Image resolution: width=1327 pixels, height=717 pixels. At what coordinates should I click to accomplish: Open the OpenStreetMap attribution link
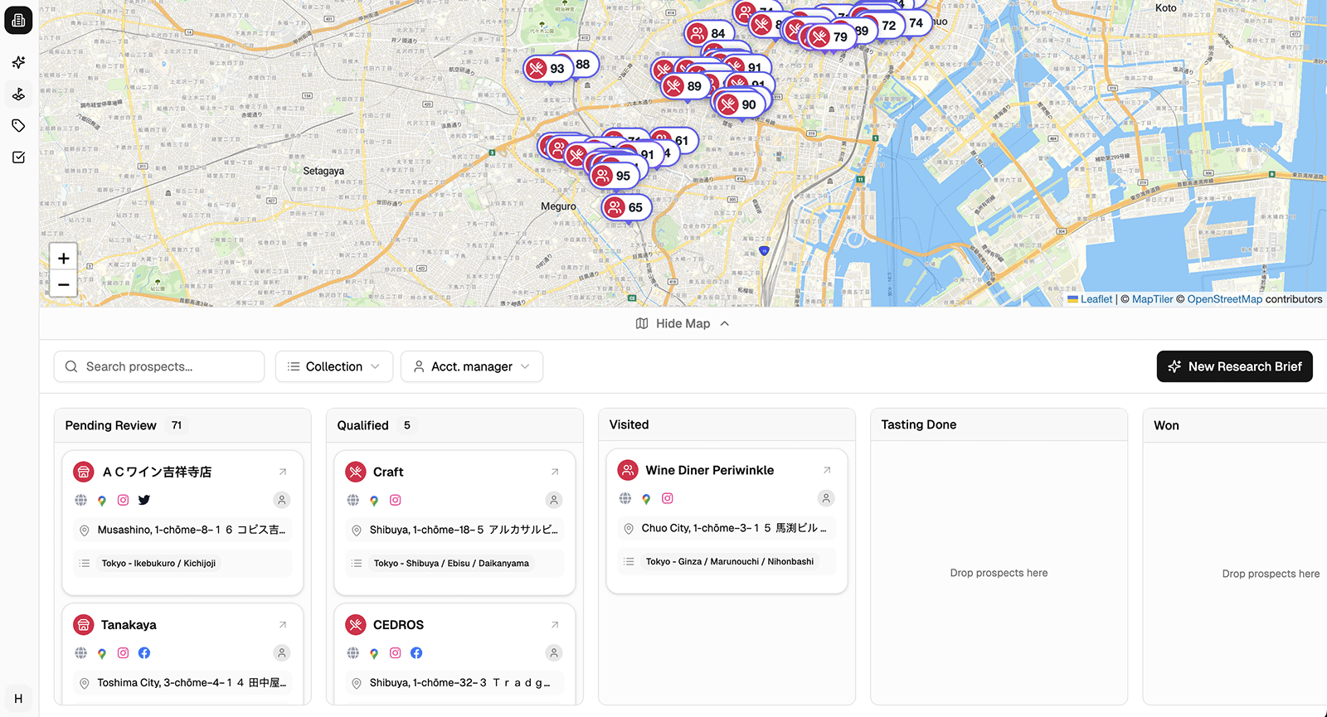point(1224,299)
